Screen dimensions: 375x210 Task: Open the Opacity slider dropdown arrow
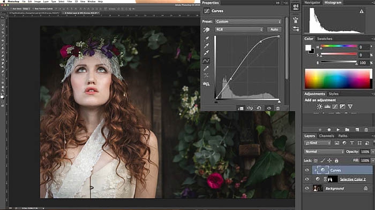tap(373, 152)
